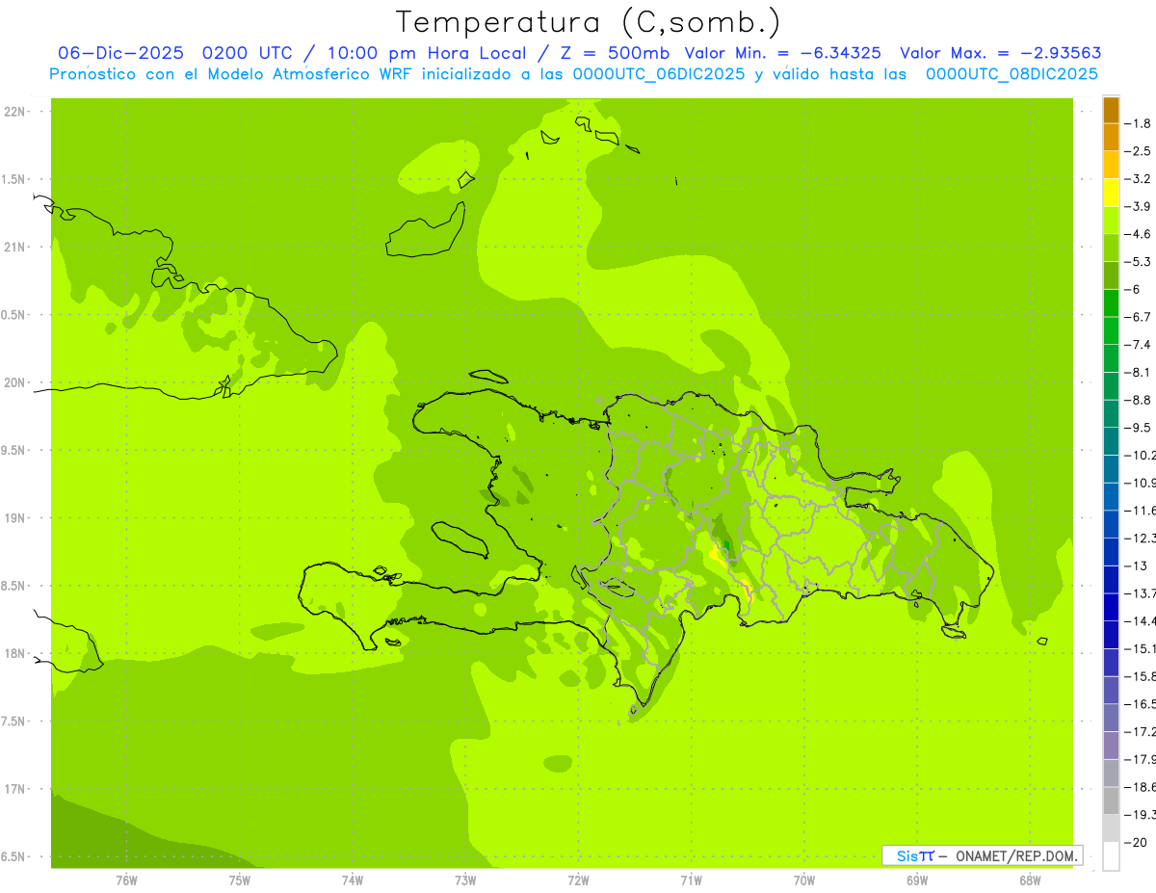
Task: Click the 'Temperatura (C,somb.)' map title
Action: 589,22
